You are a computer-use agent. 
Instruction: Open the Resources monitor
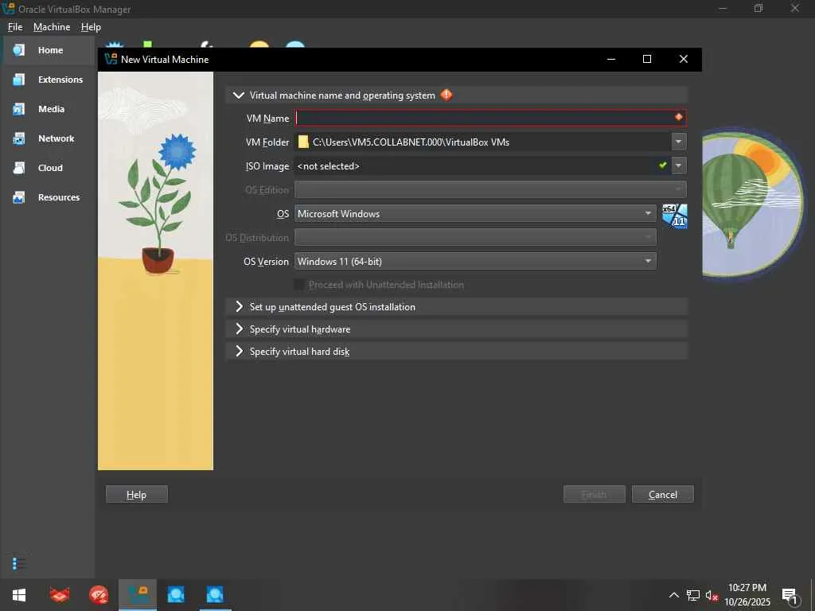[48, 197]
